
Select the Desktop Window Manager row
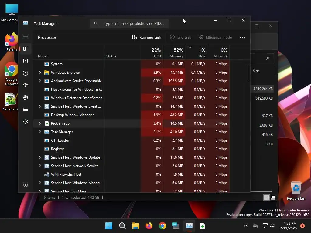tap(132, 115)
